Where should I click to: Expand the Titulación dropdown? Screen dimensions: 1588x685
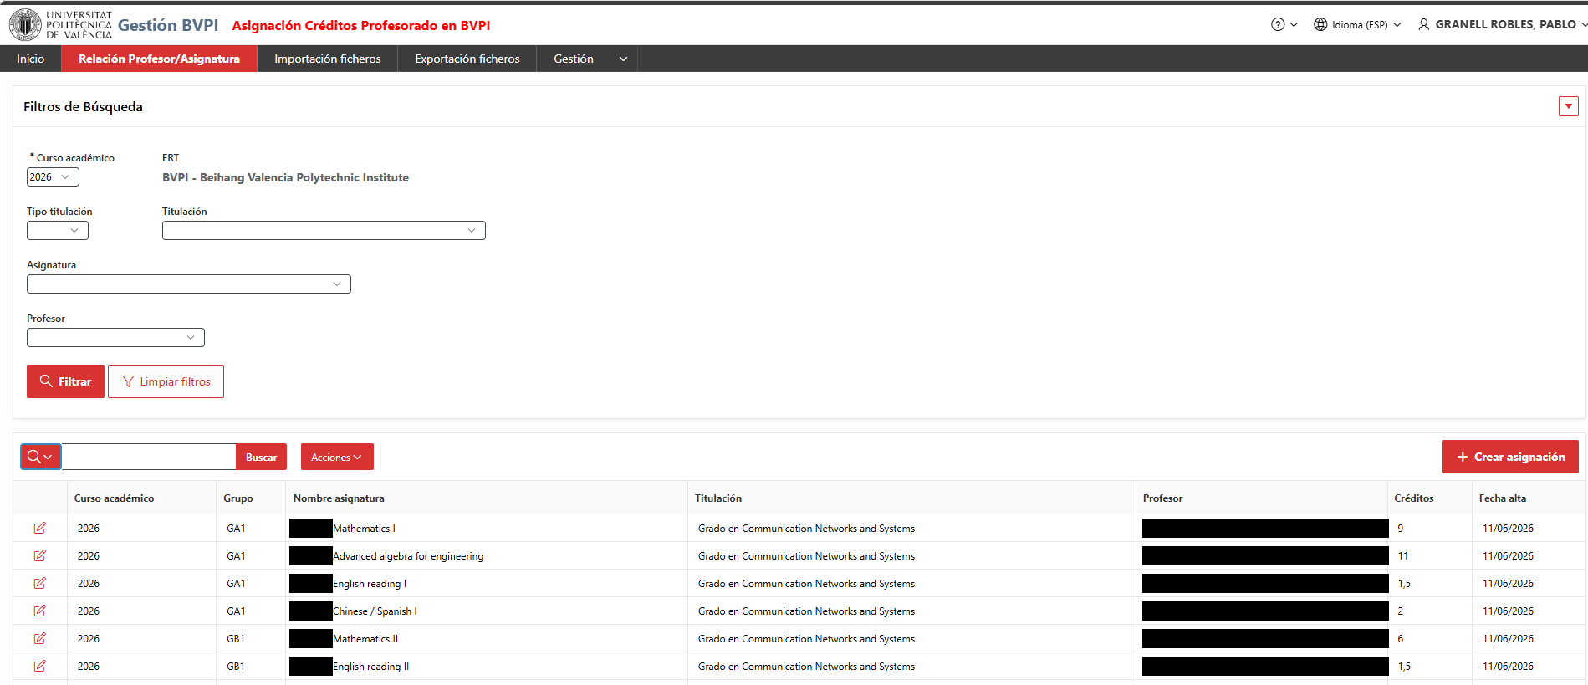click(324, 231)
